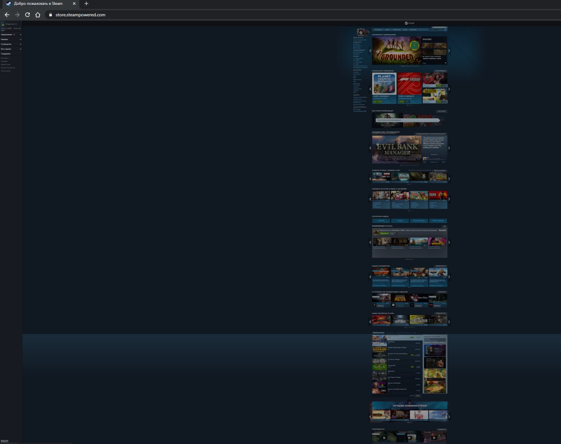Open the Zero Caliber game thumbnail
The image size is (561, 444).
tap(419, 320)
